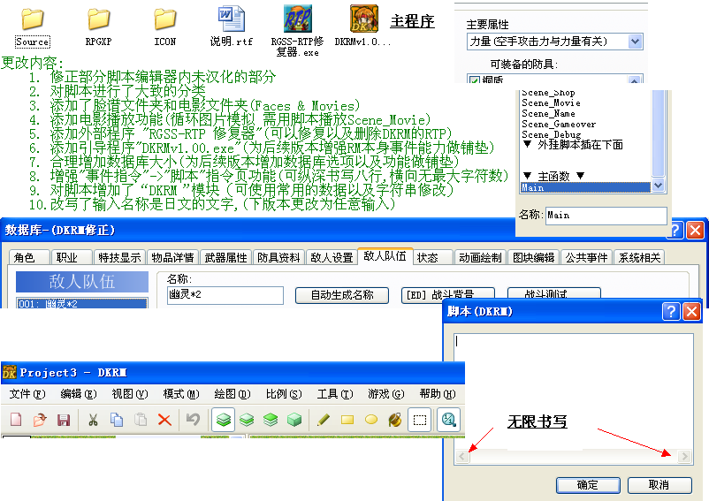Screen dimensions: 709x501
Task: Click the help button in 数据库 window
Action: click(675, 230)
